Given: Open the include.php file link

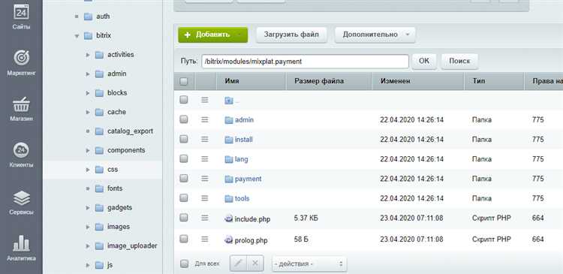Looking at the screenshot, I should click(252, 218).
